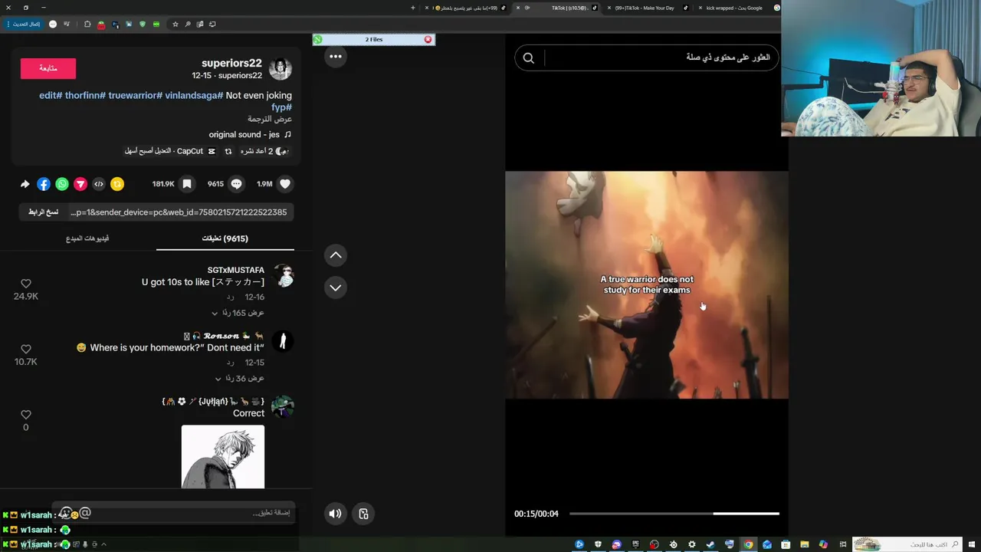Open the embed code icon
Viewport: 981px width, 552px height.
99,184
